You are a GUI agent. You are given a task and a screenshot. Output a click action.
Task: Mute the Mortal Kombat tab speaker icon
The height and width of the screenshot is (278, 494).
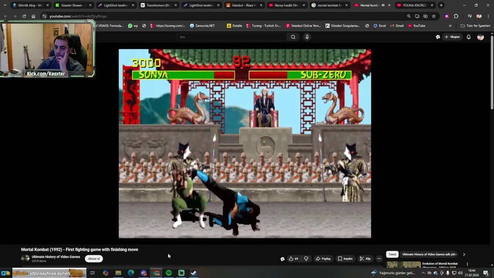click(383, 5)
